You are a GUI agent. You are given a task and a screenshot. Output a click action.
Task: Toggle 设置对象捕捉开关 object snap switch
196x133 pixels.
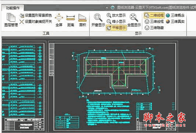click(36, 21)
